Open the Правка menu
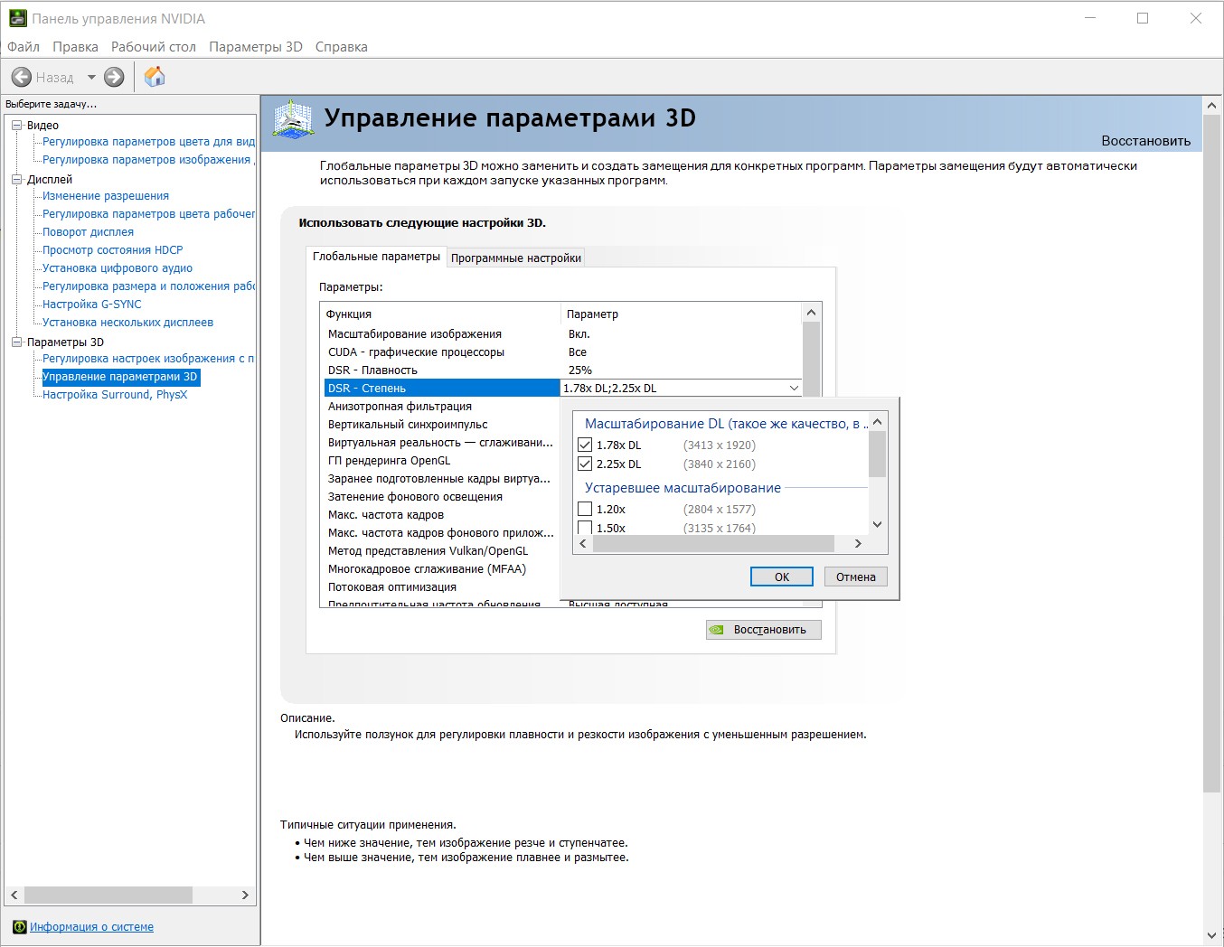Image resolution: width=1224 pixels, height=947 pixels. click(x=75, y=47)
